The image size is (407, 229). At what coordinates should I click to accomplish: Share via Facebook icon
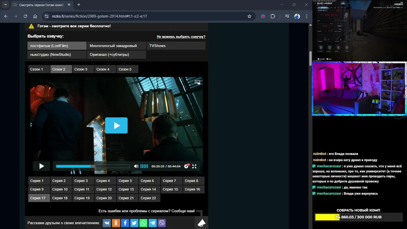[x=125, y=223]
